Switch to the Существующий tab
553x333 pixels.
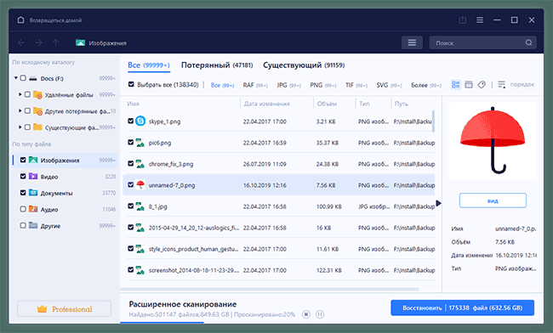tap(304, 65)
